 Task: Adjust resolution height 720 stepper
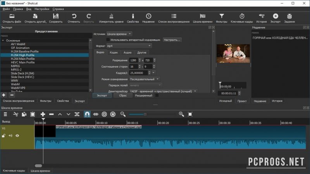click(x=155, y=60)
